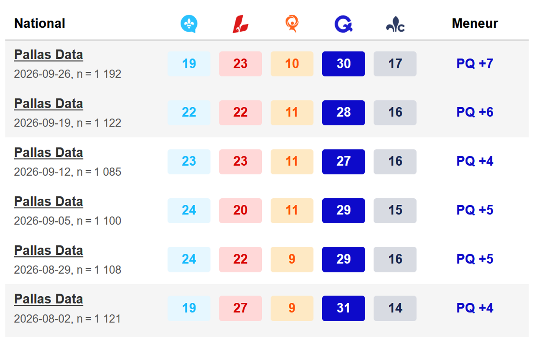Click the grey Conservative 17 value box
This screenshot has height=337, width=534.
[395, 64]
